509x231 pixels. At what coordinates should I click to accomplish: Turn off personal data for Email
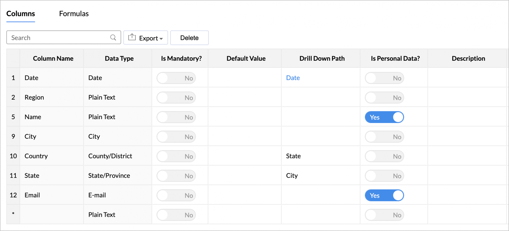[x=384, y=195]
